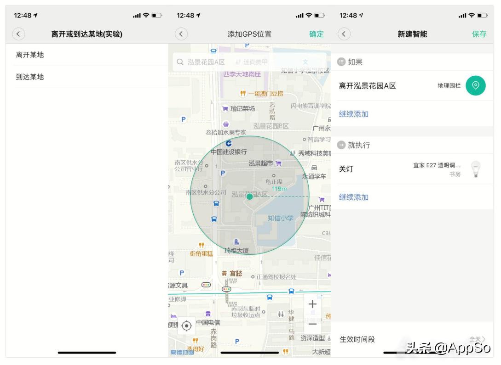Tap 确定 to confirm the GPS location

[316, 34]
